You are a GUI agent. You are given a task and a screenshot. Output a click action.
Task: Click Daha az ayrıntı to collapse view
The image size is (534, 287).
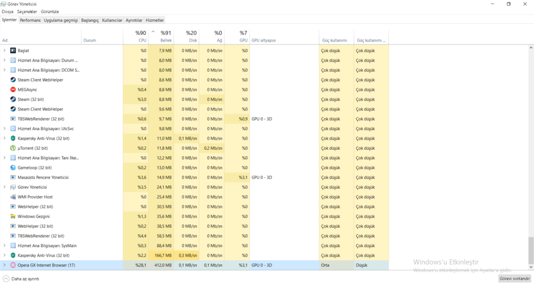(x=21, y=279)
